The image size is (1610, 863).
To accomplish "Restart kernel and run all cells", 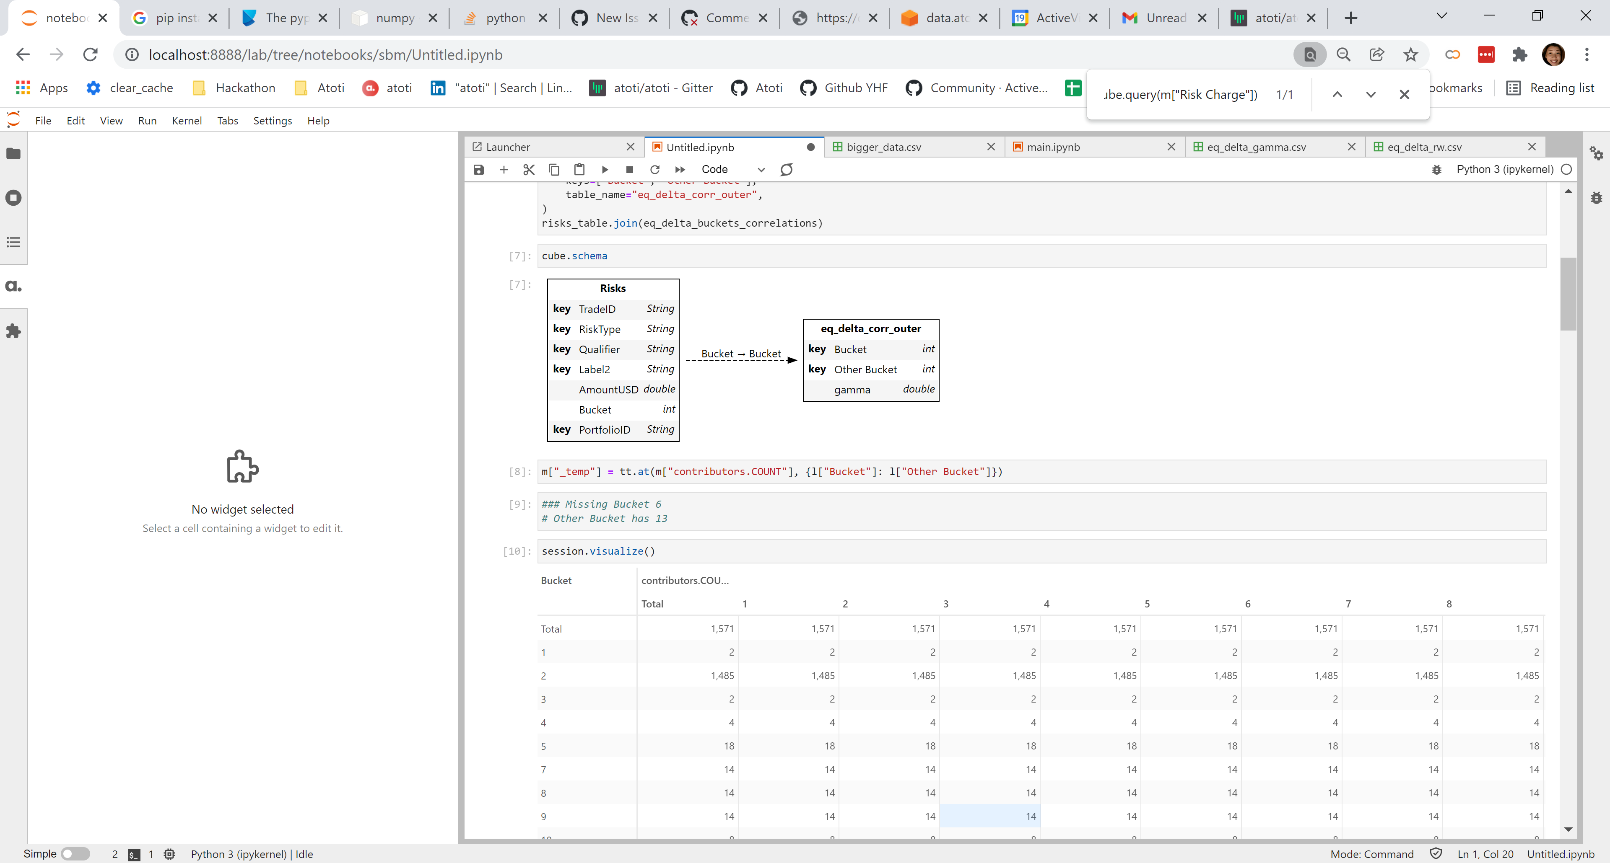I will (680, 169).
